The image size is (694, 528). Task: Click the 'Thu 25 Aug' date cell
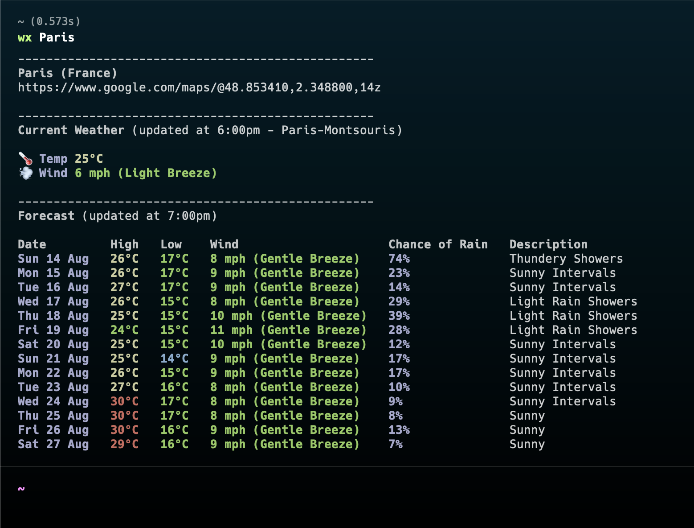point(53,416)
